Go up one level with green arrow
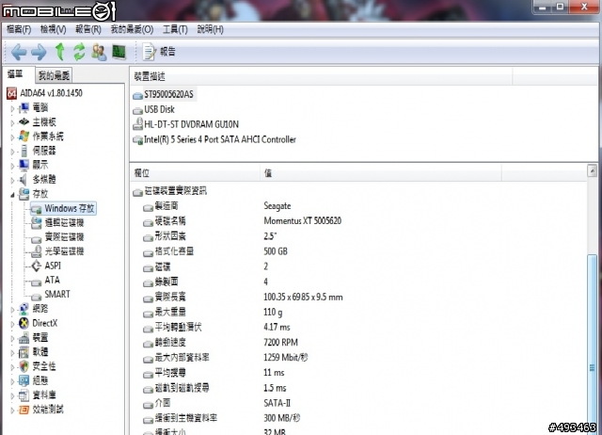Viewport: 602px width, 435px height. [59, 52]
